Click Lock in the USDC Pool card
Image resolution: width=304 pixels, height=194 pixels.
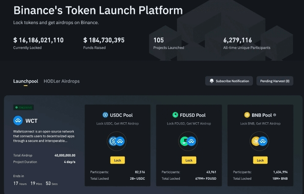[117, 160]
